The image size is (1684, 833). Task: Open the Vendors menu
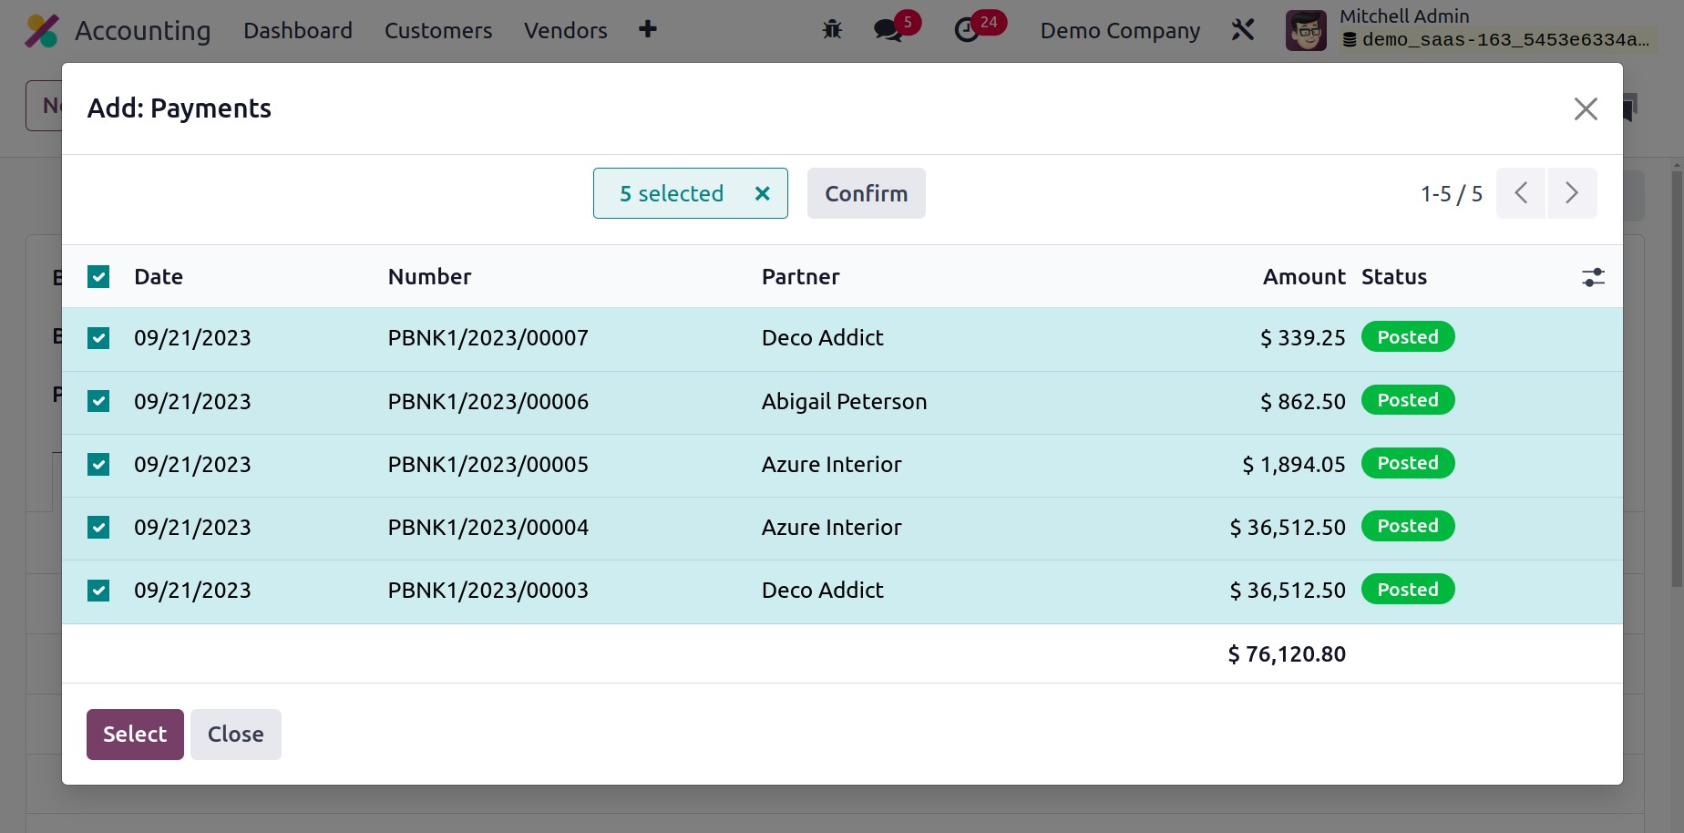565,30
